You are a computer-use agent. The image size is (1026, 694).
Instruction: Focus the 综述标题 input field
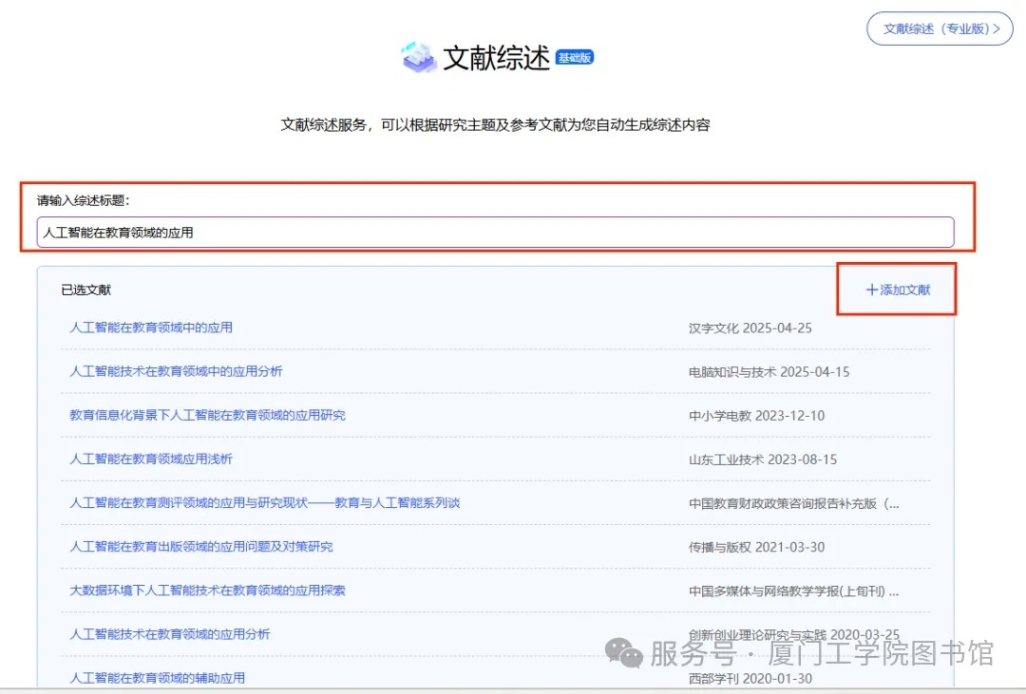[494, 232]
